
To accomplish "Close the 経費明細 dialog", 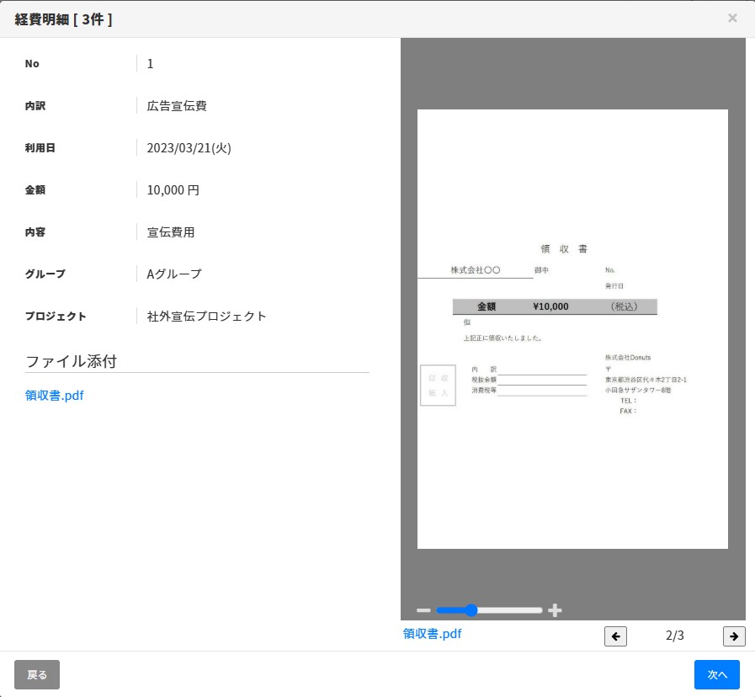I will pos(732,18).
